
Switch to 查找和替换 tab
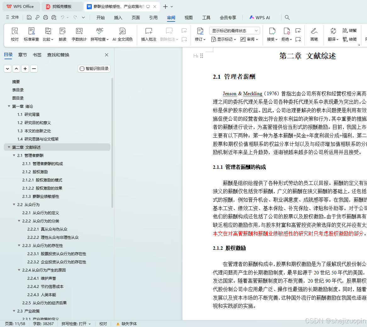click(x=58, y=55)
